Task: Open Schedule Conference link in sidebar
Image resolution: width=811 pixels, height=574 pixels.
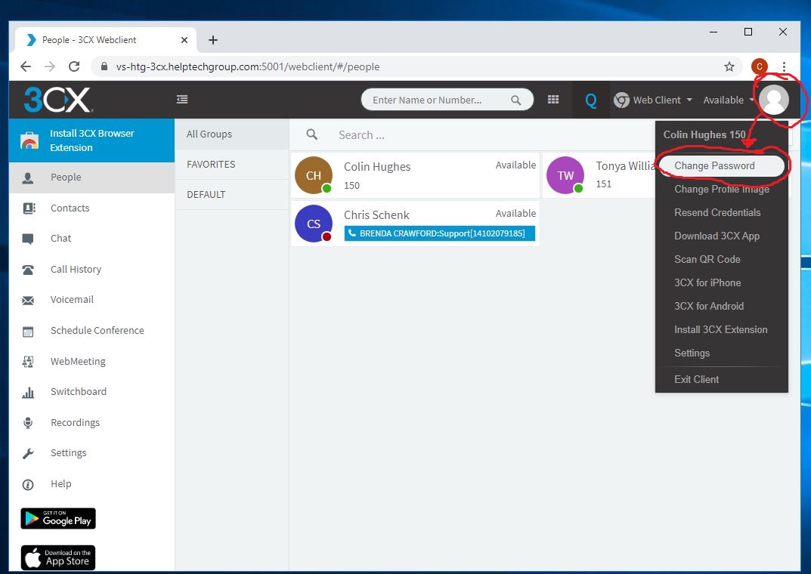Action: click(x=98, y=330)
